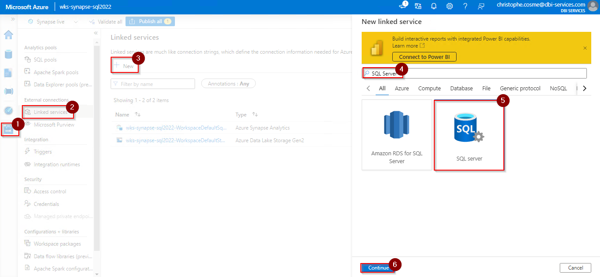The height and width of the screenshot is (277, 600).
Task: Select the Azure category tab
Action: coord(402,88)
